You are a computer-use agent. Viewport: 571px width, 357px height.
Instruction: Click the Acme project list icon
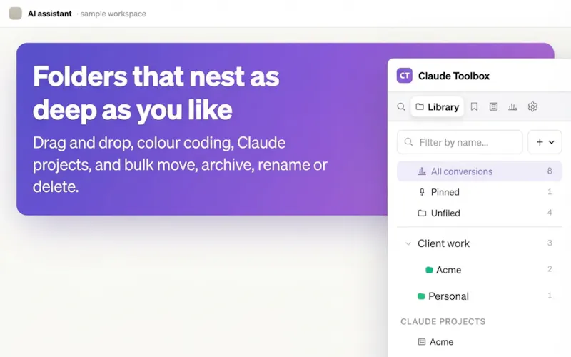(422, 342)
